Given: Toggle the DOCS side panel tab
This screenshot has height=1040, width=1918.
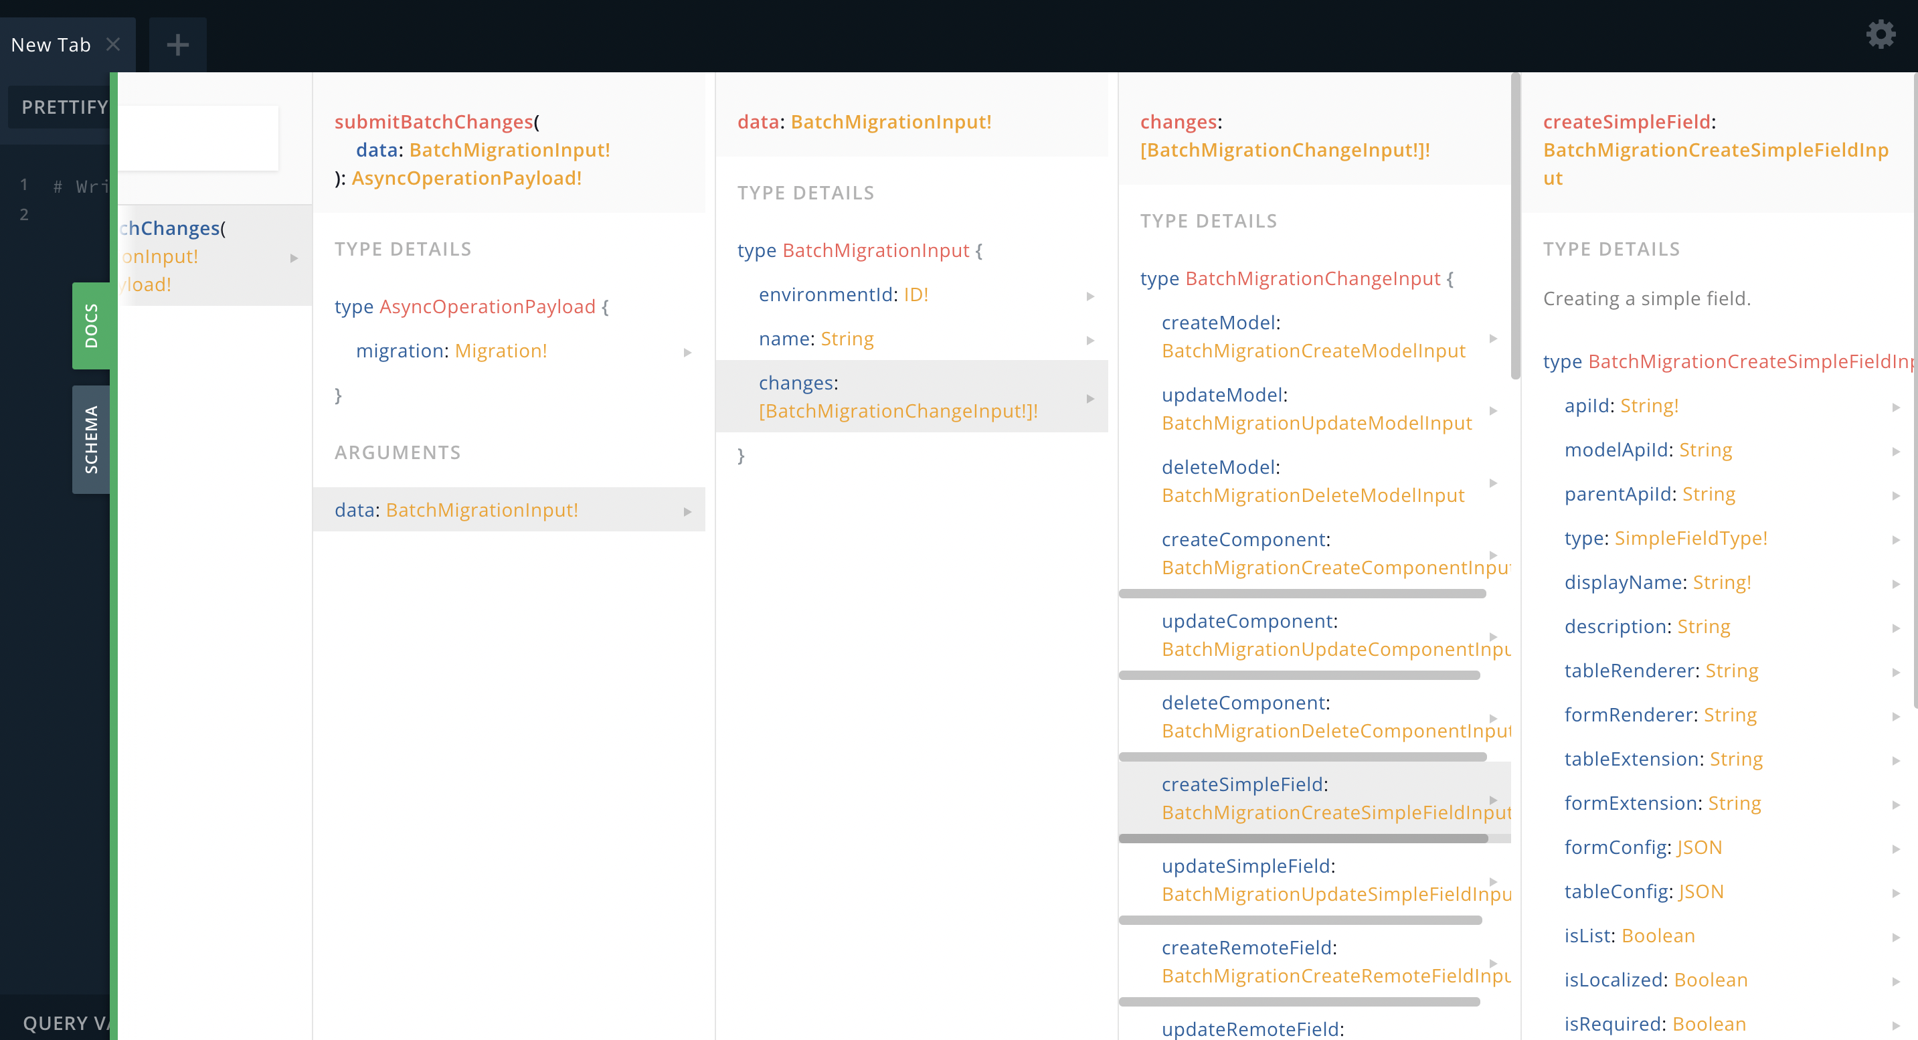Looking at the screenshot, I should point(91,325).
